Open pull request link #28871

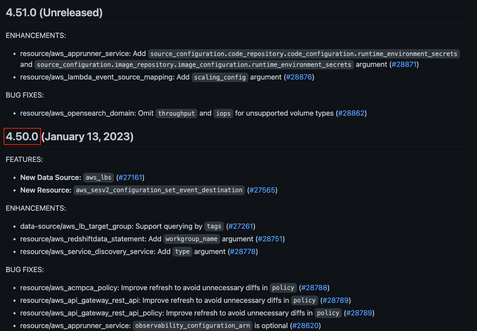coord(404,65)
